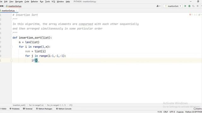The width and height of the screenshot is (202, 113).
Task: Collapse the 'for i in range' fold marker
Action: pos(11,47)
